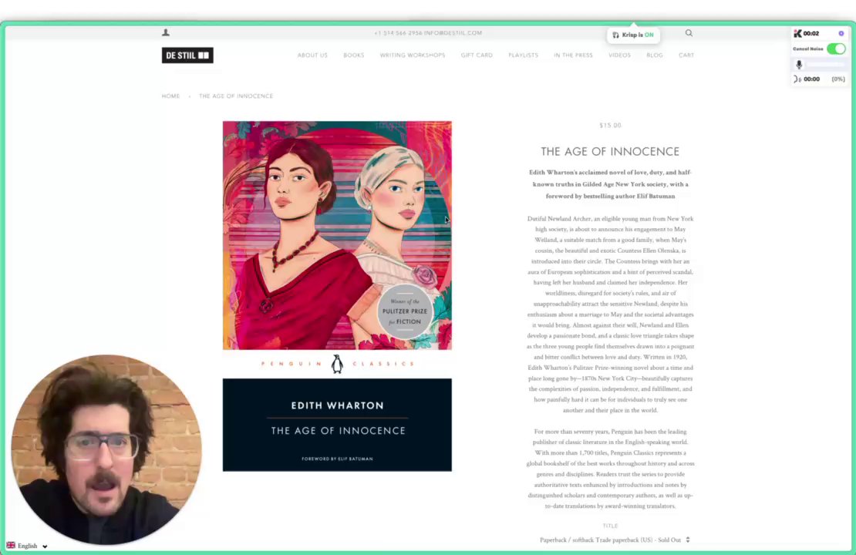Click the UK flag language icon
Viewport: 856px width, 555px height.
11,545
